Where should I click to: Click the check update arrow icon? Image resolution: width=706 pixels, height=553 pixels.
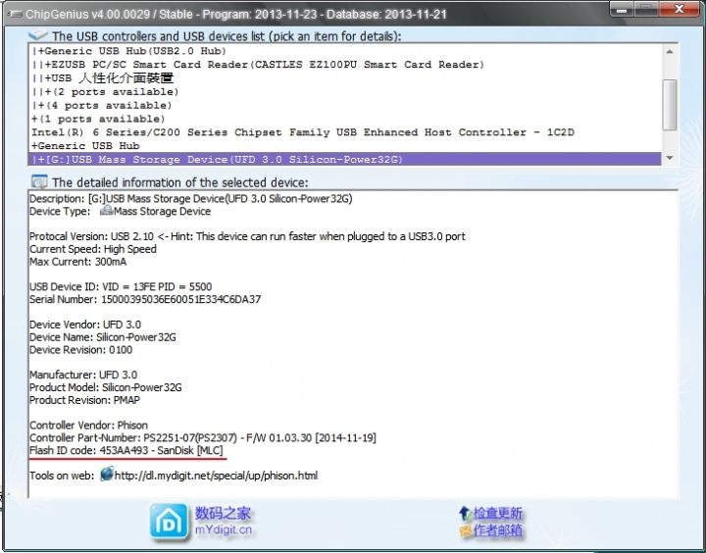tap(465, 513)
